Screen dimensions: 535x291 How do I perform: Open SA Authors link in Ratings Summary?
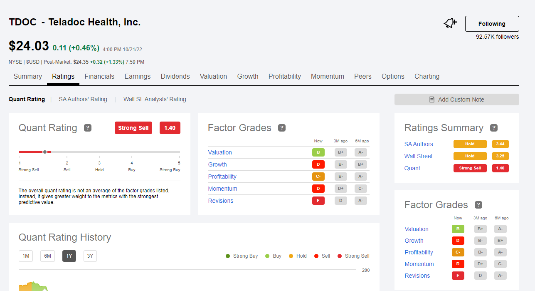tap(419, 144)
